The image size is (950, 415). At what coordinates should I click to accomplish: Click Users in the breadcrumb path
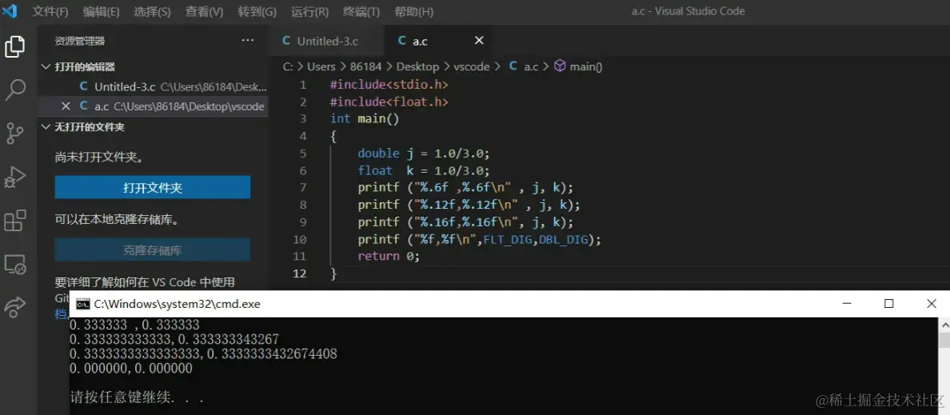tap(321, 66)
